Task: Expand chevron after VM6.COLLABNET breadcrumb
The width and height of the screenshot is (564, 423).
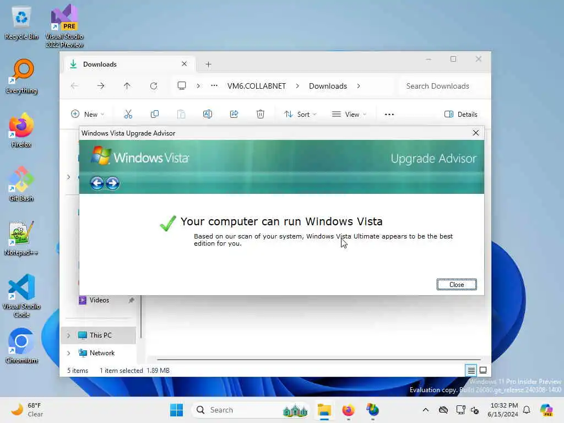Action: 297,86
